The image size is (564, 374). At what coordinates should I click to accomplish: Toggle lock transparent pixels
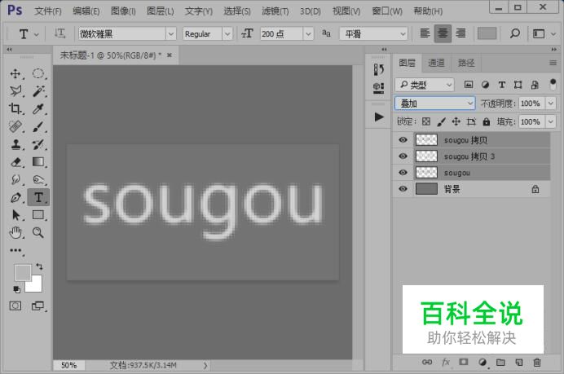coord(426,121)
